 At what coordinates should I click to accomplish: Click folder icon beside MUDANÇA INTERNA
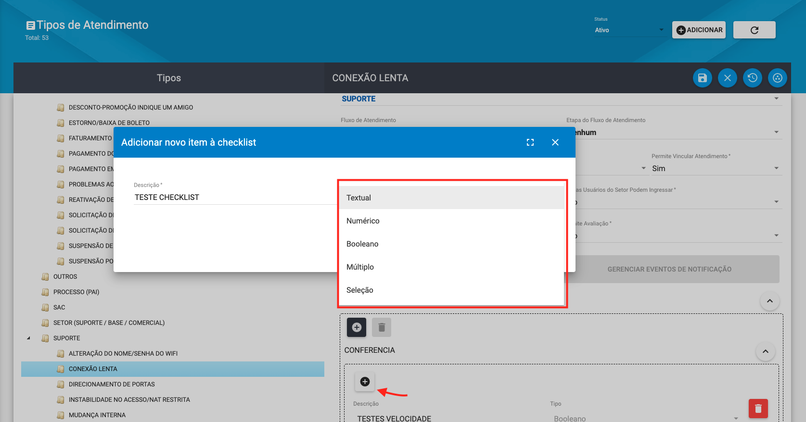61,415
